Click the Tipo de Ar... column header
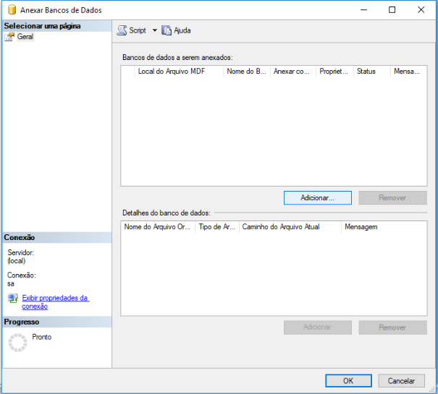 coord(217,227)
